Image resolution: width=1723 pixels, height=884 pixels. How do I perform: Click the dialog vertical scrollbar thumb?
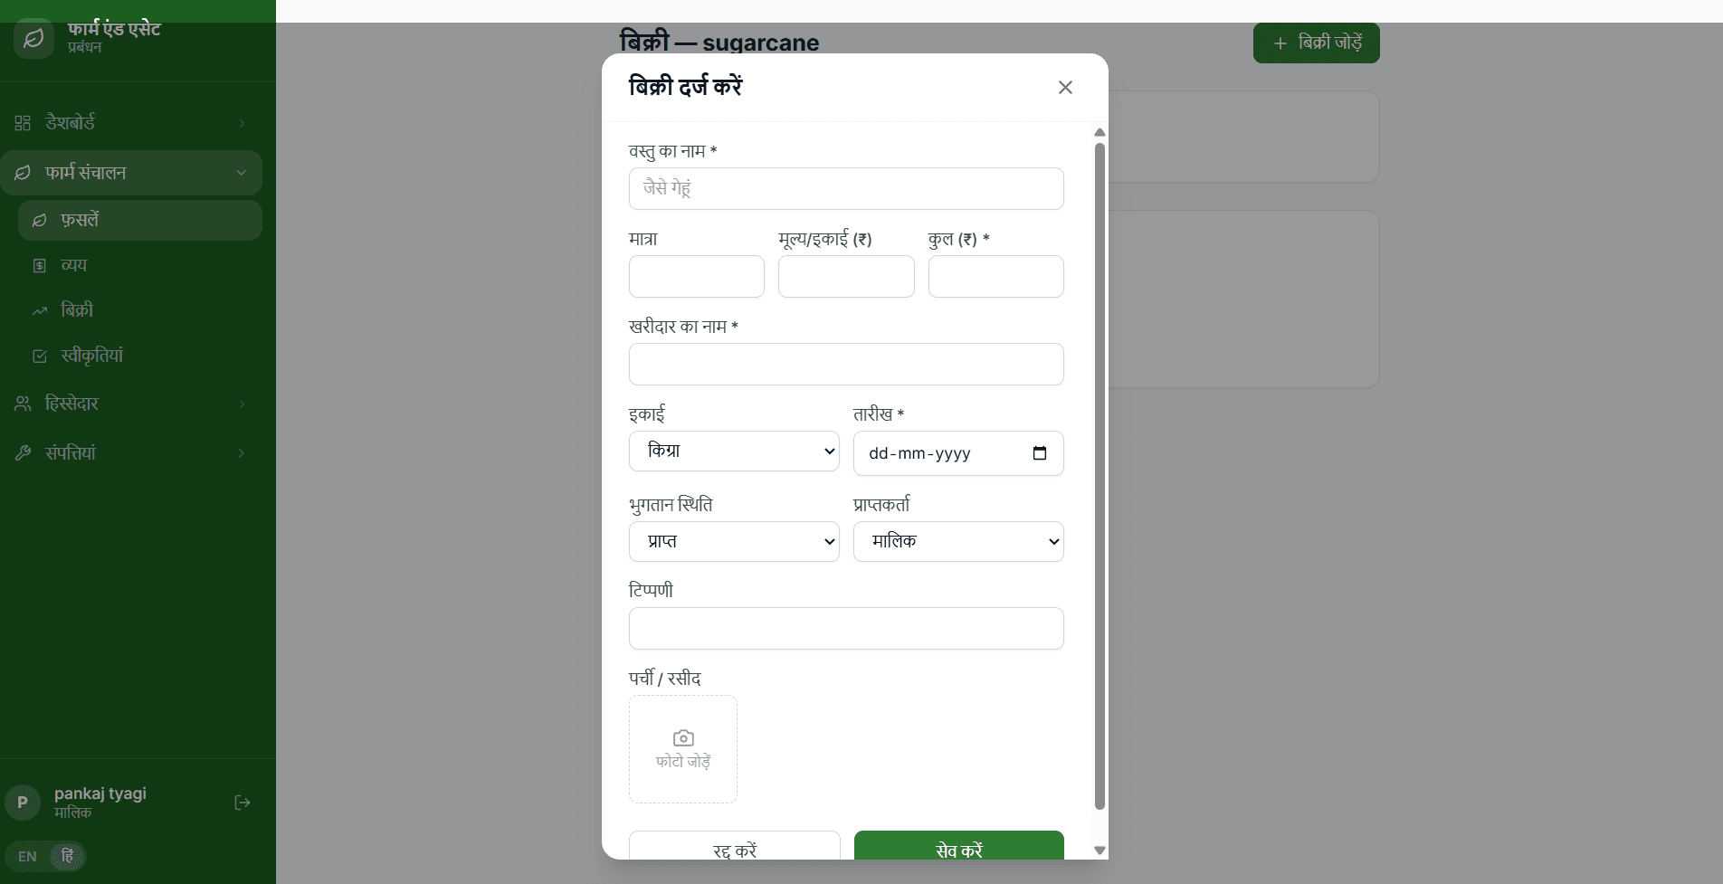[1099, 476]
